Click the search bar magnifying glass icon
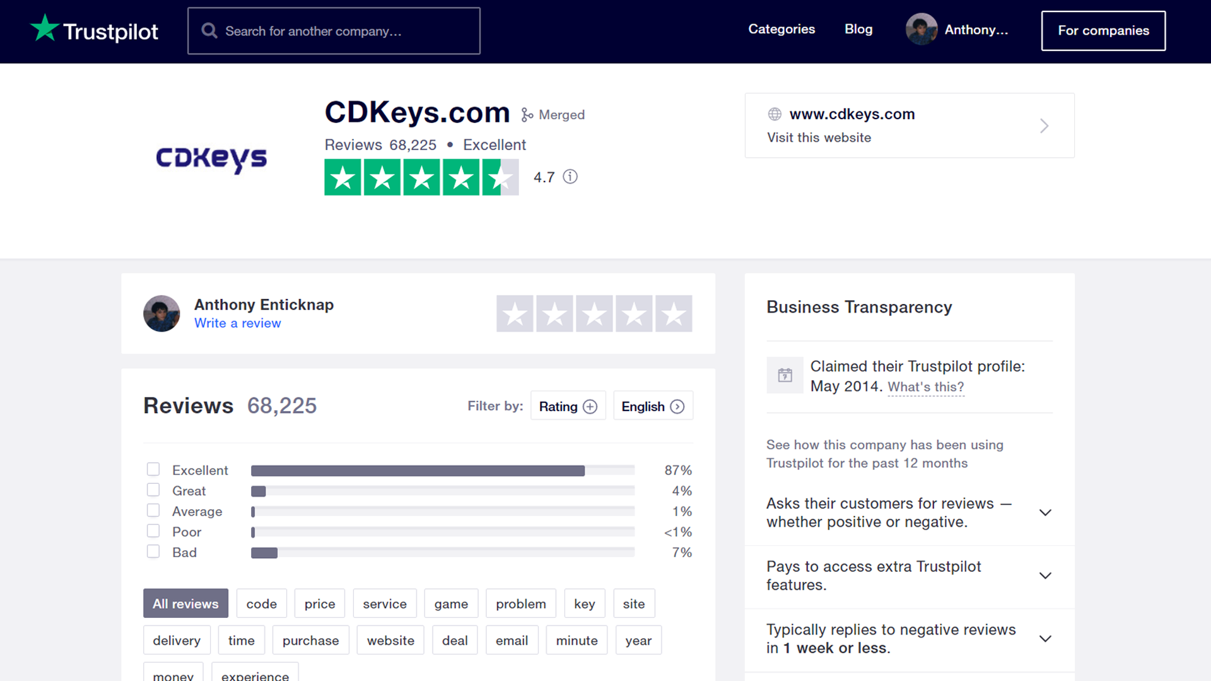 point(209,31)
